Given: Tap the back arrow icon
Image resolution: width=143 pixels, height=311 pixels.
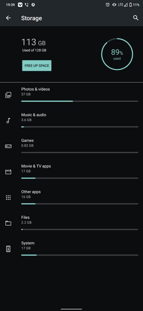Looking at the screenshot, I should click(8, 18).
